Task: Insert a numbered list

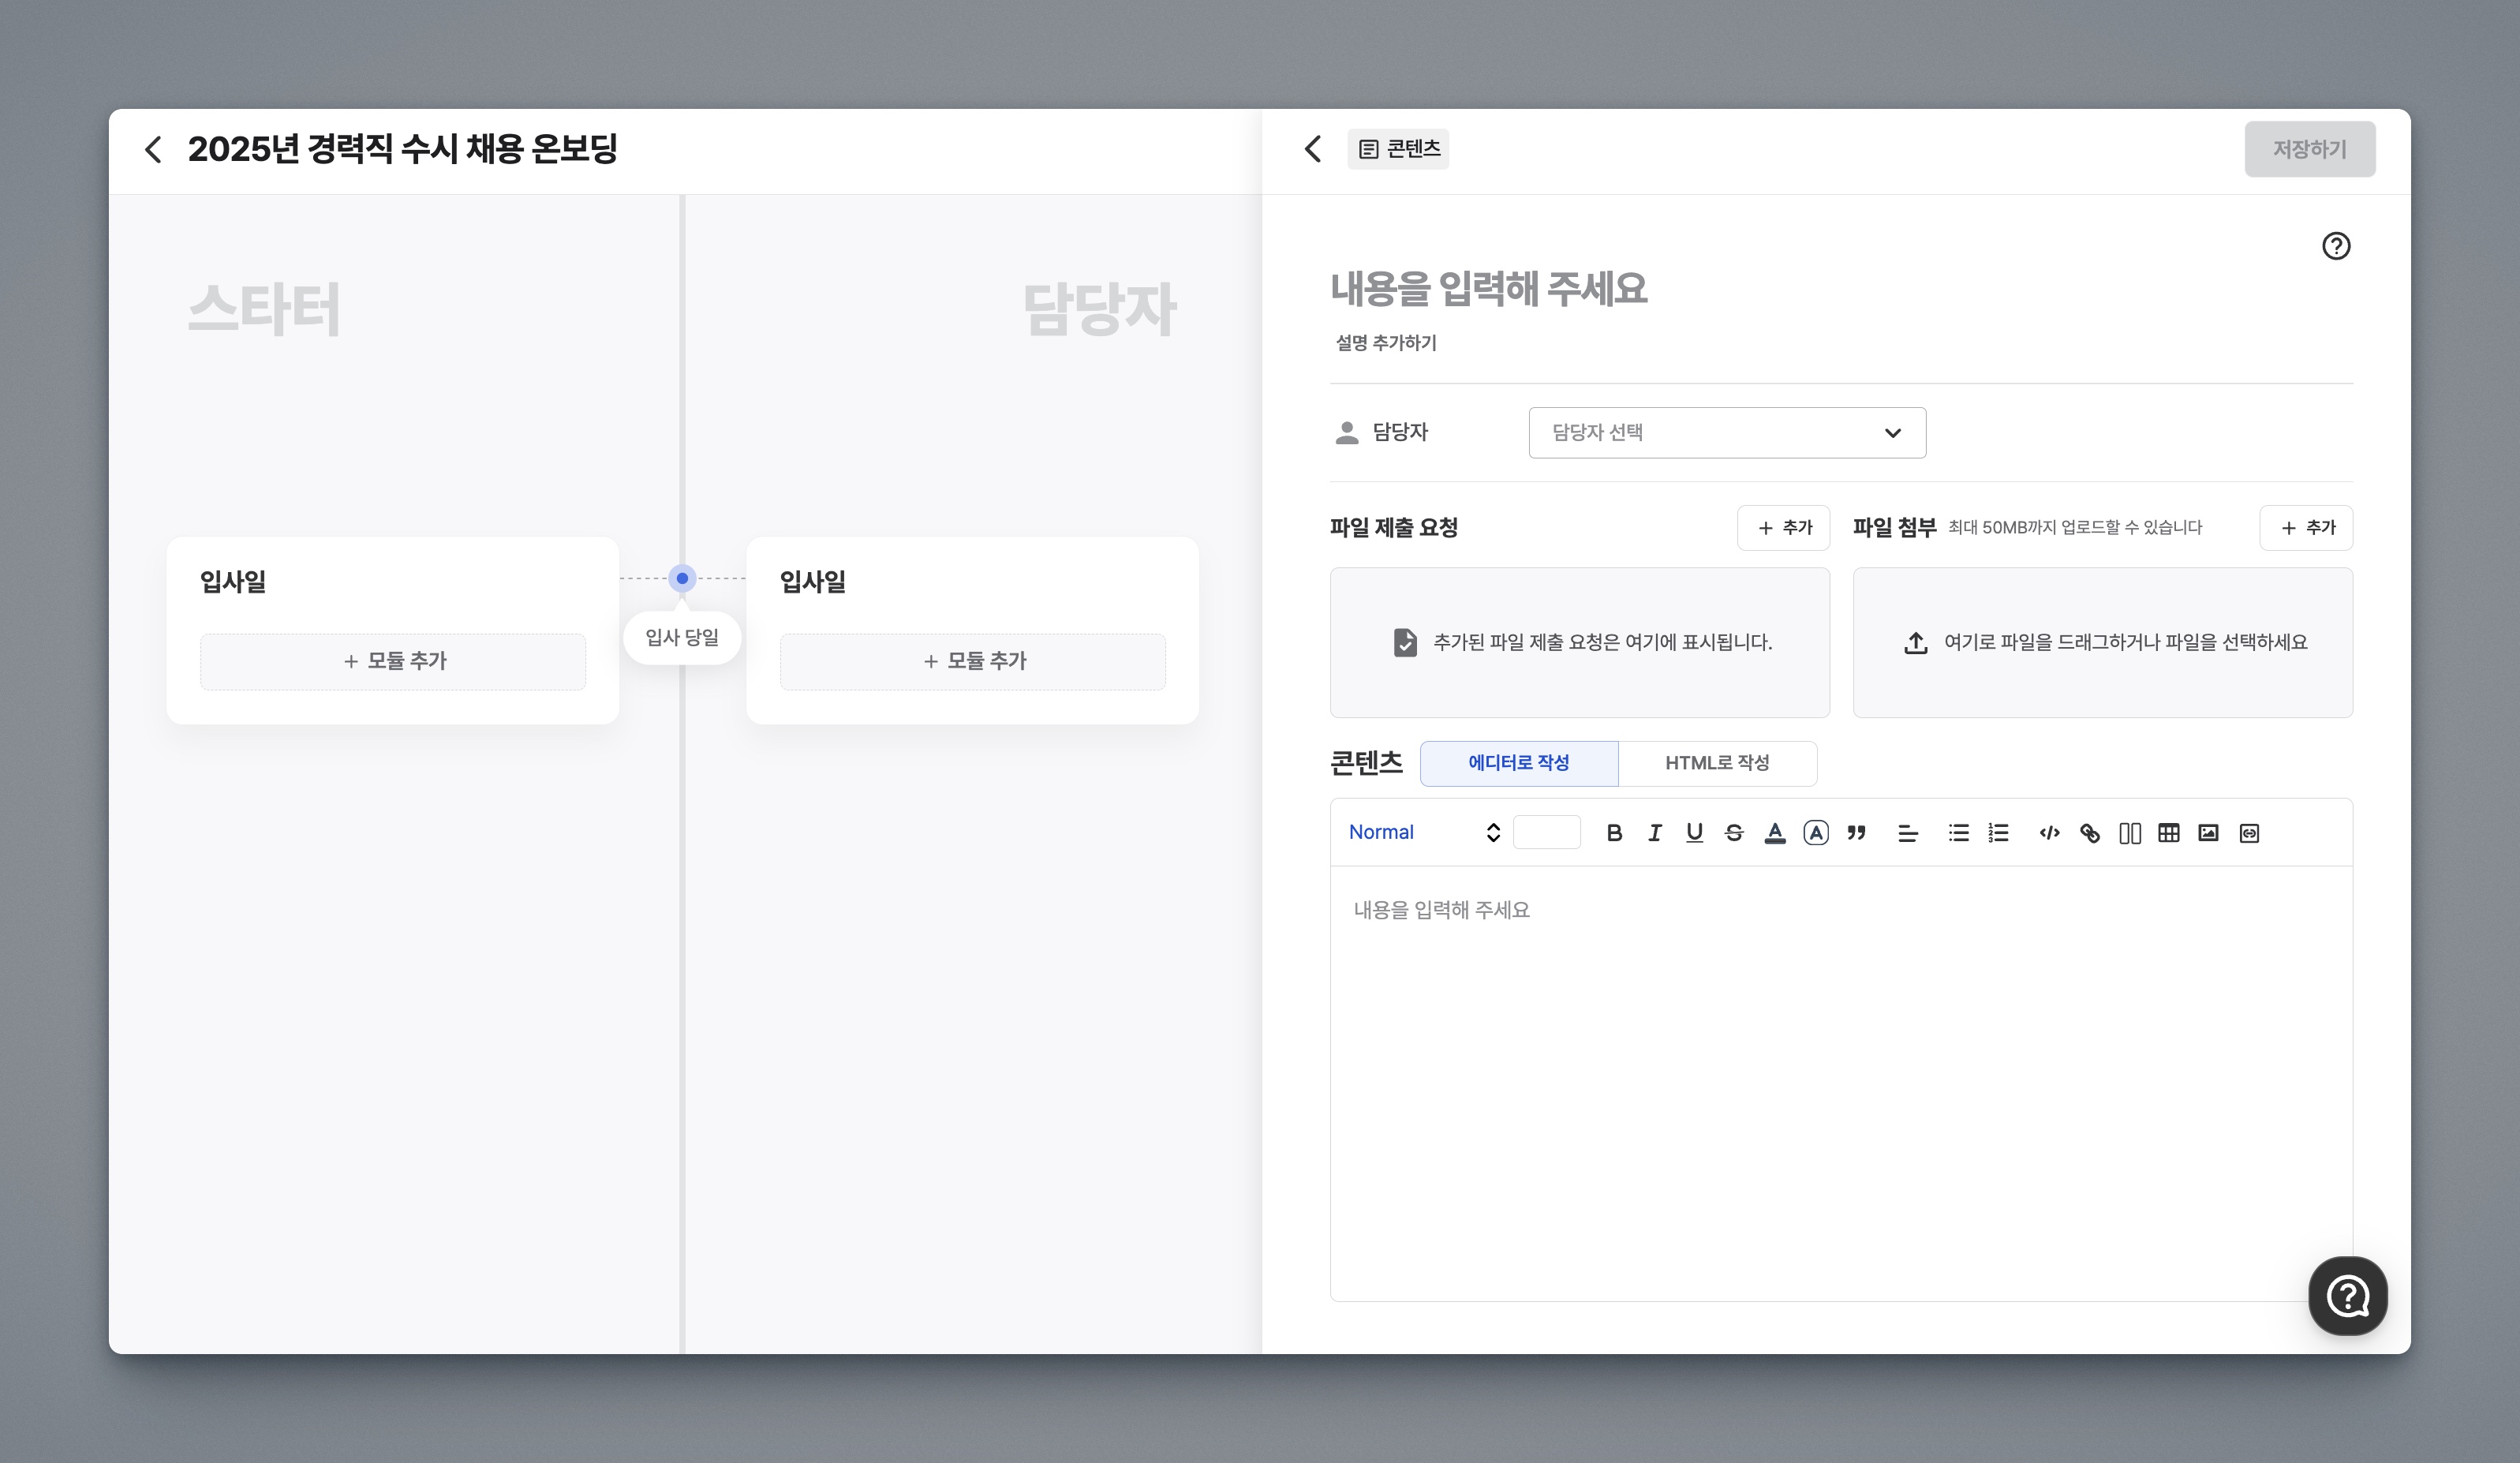Action: (1998, 833)
